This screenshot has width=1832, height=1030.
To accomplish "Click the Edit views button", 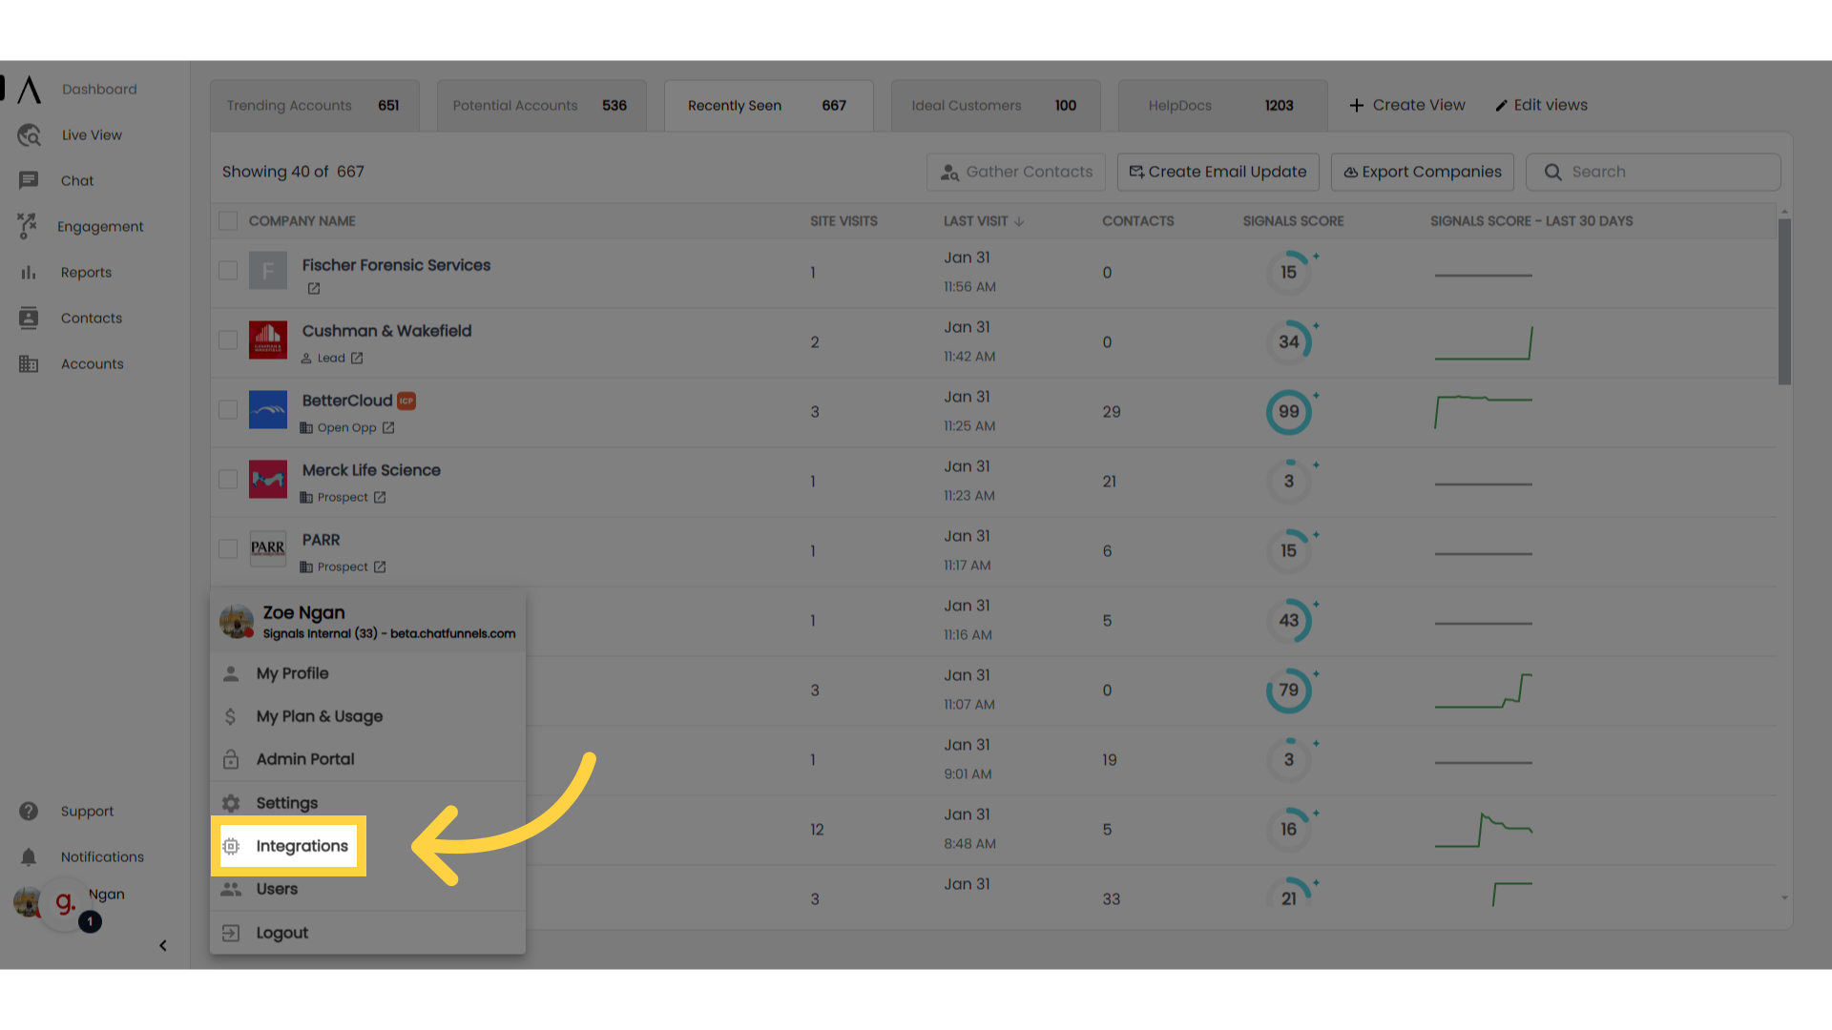I will [1541, 105].
